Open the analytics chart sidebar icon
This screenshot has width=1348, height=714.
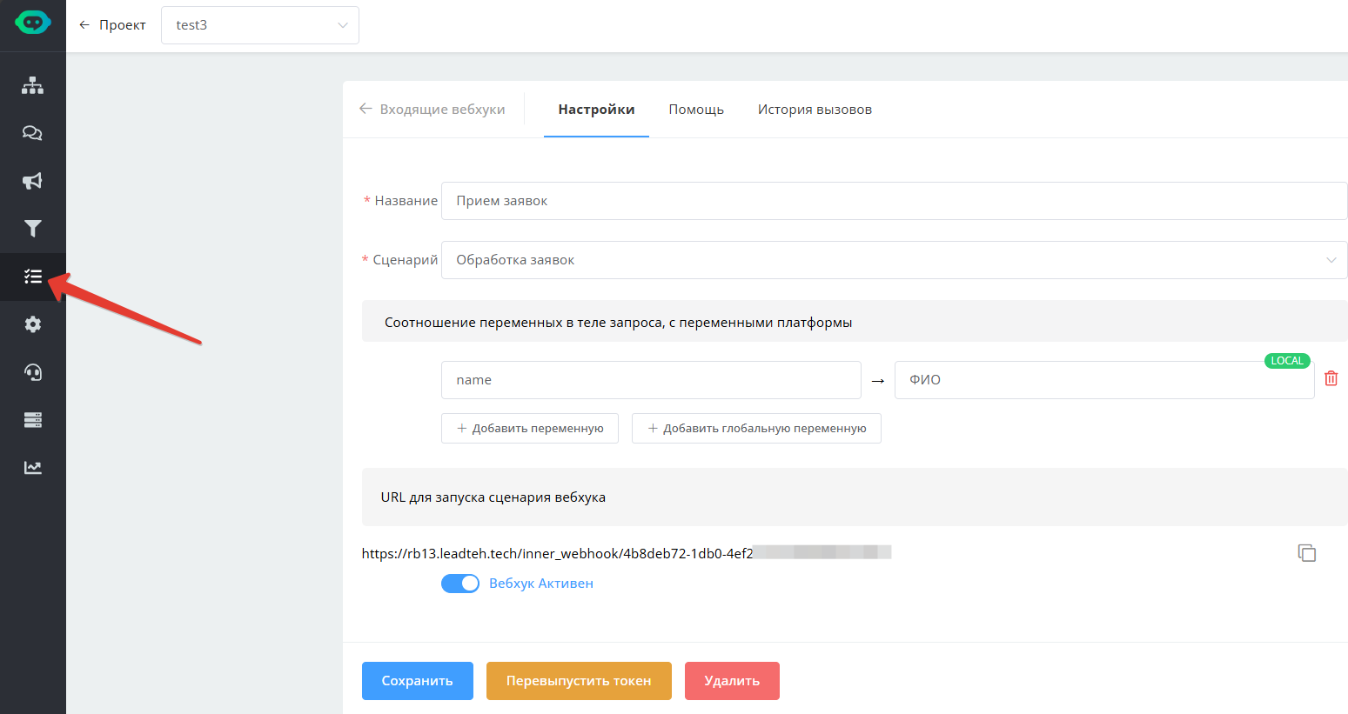33,468
